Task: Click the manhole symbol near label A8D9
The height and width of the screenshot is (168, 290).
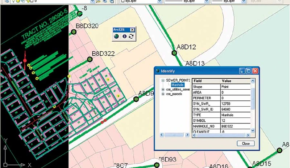Action: [x=136, y=99]
